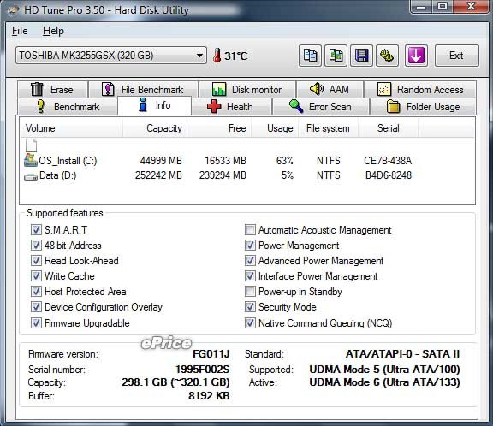Image resolution: width=493 pixels, height=426 pixels.
Task: Switch to the AAM tab
Action: click(x=330, y=89)
